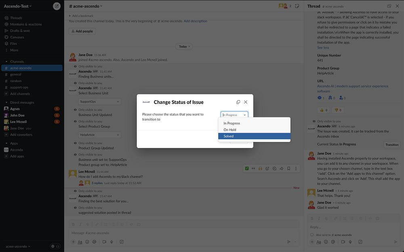Click Add apps in sidebar
The width and height of the screenshot is (404, 252).
[x=17, y=156]
